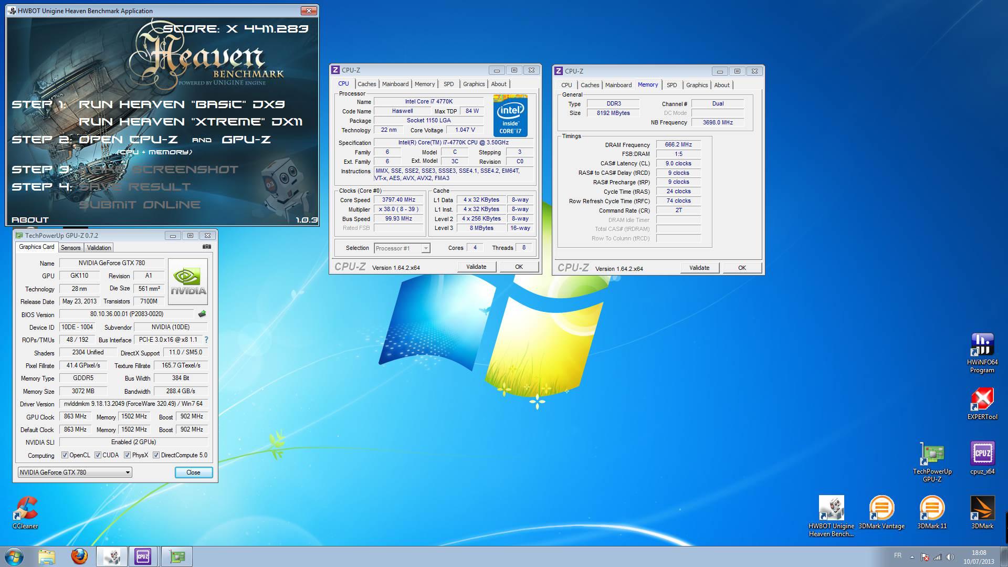1008x567 pixels.
Task: Click Show Desktop strip at taskbar end
Action: (x=1004, y=556)
